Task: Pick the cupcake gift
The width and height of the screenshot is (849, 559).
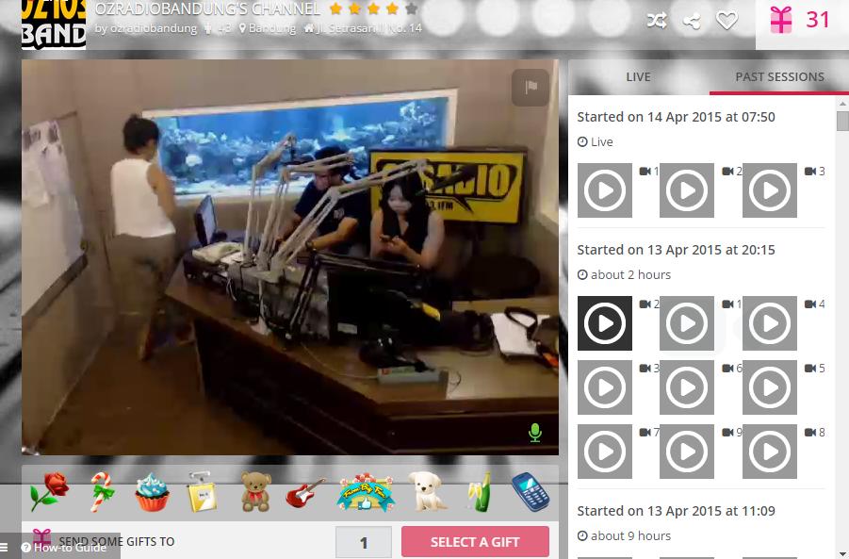Action: [x=152, y=492]
